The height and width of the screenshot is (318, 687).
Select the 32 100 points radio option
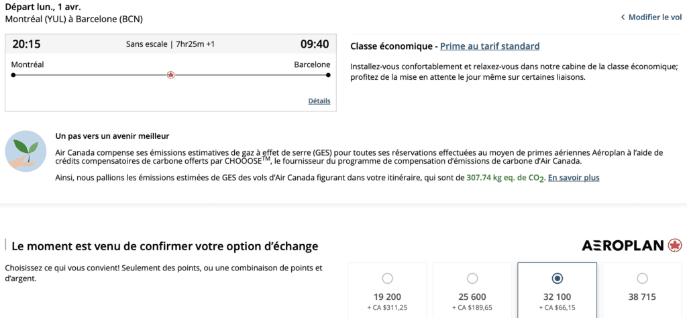557,278
